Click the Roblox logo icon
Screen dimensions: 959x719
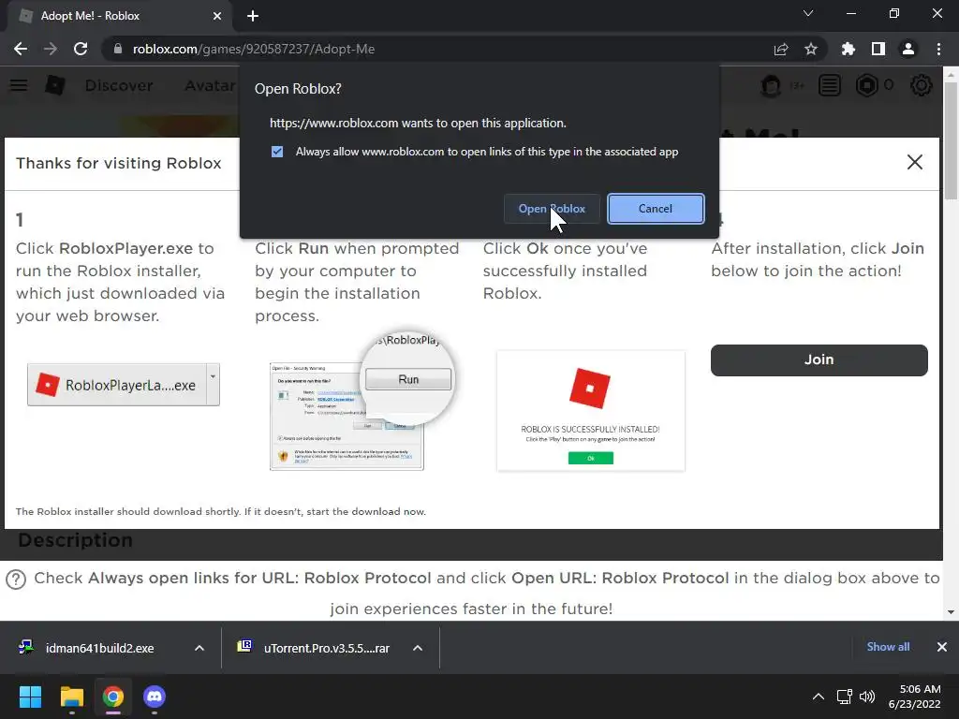tap(55, 85)
